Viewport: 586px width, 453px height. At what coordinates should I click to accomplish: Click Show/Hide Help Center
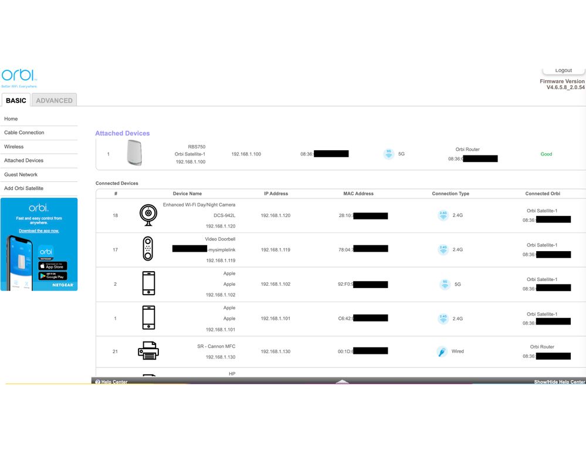pos(559,382)
